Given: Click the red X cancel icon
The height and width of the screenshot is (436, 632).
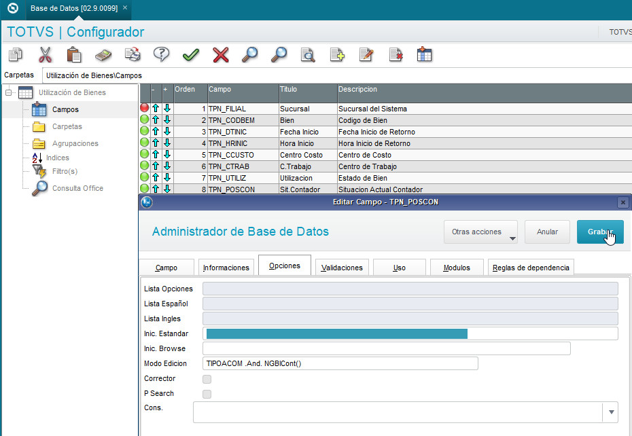Looking at the screenshot, I should (220, 54).
